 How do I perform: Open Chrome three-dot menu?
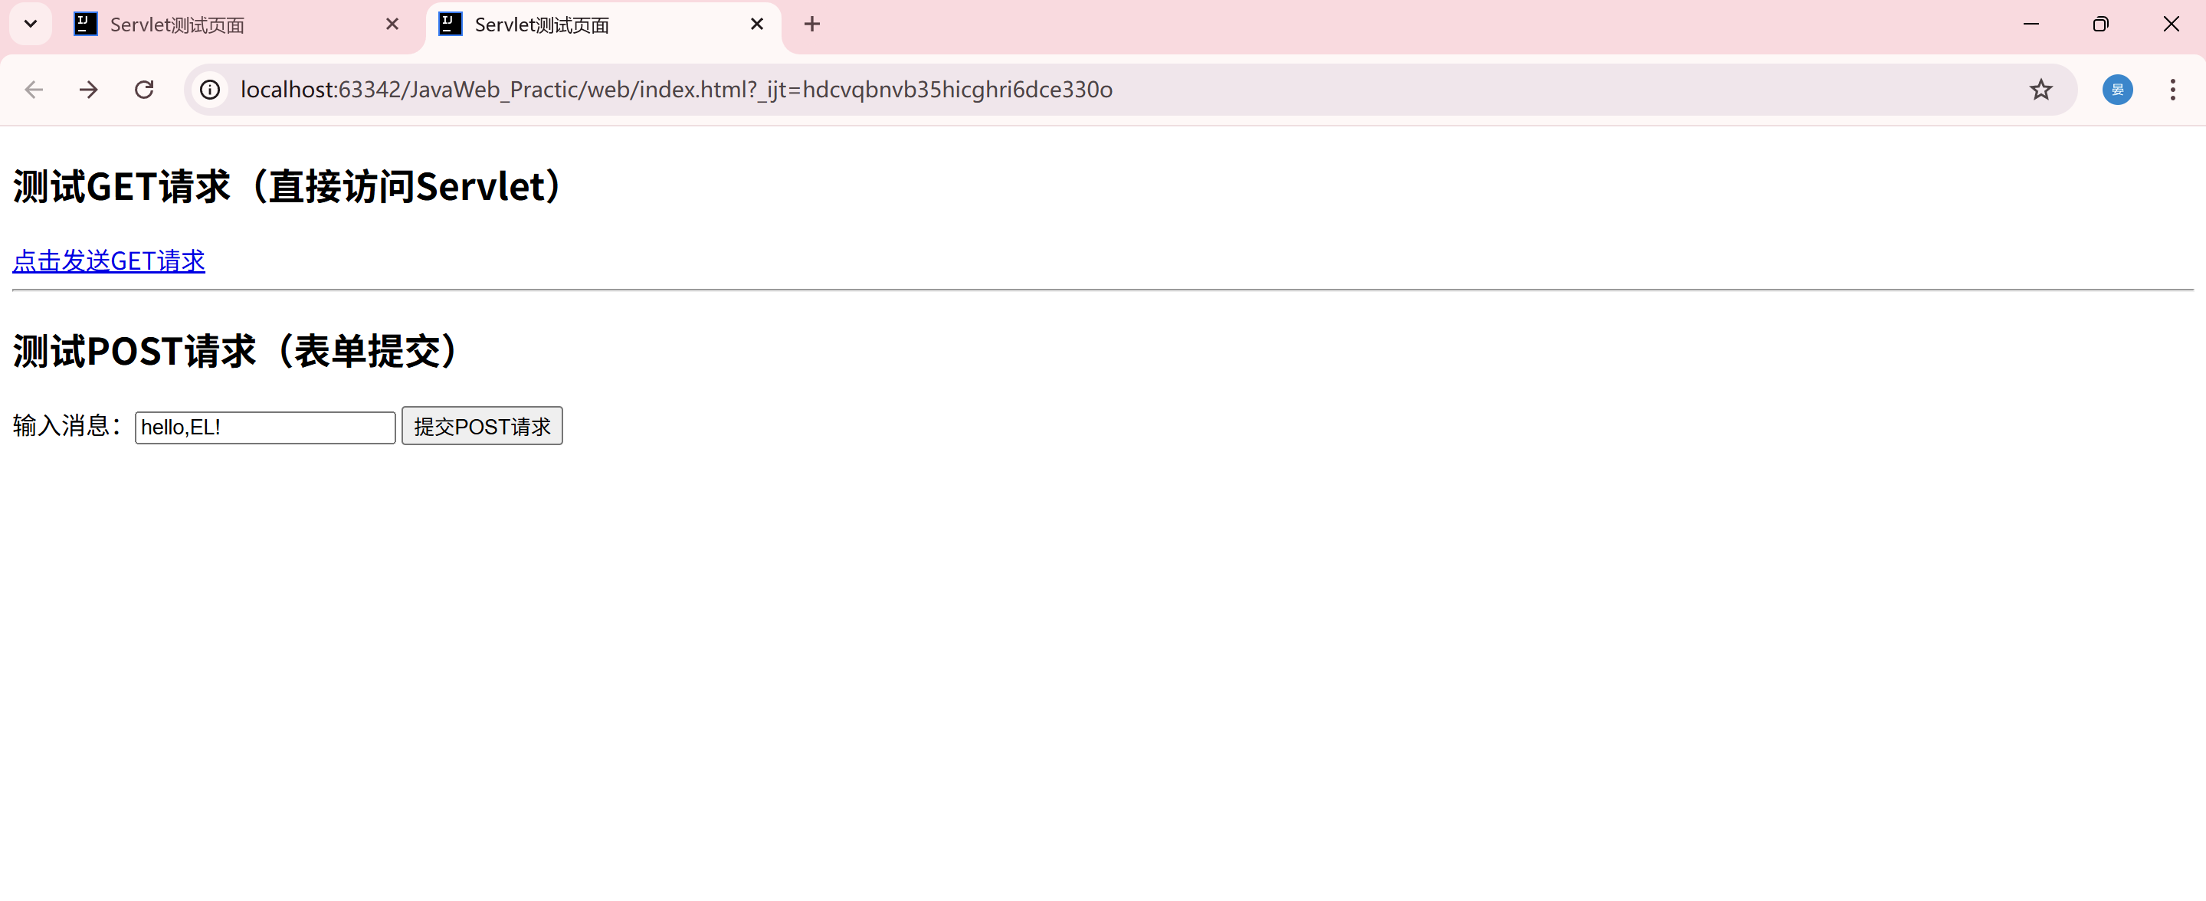[x=2172, y=90]
